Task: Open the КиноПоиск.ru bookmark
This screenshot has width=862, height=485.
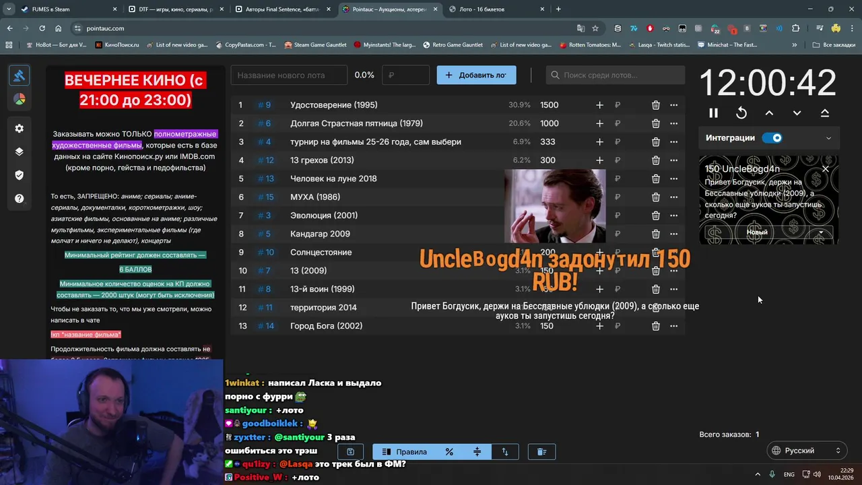Action: click(x=117, y=45)
